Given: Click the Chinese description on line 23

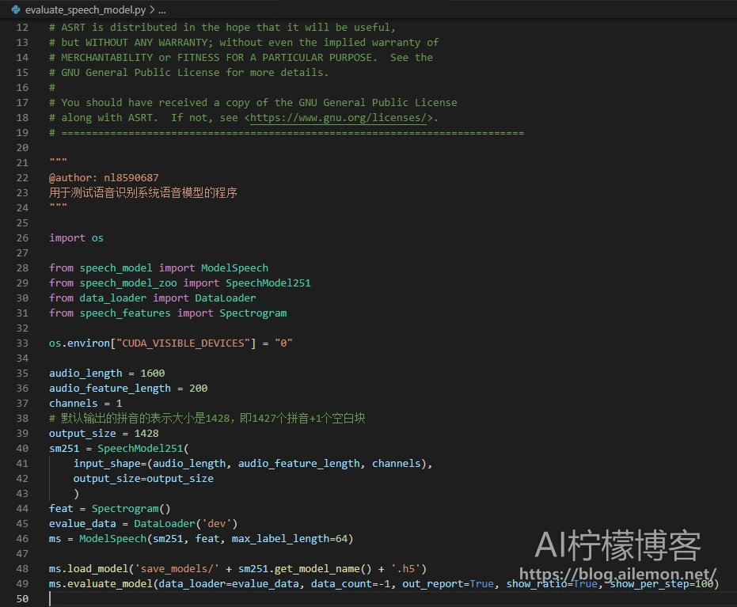Looking at the screenshot, I should click(142, 192).
